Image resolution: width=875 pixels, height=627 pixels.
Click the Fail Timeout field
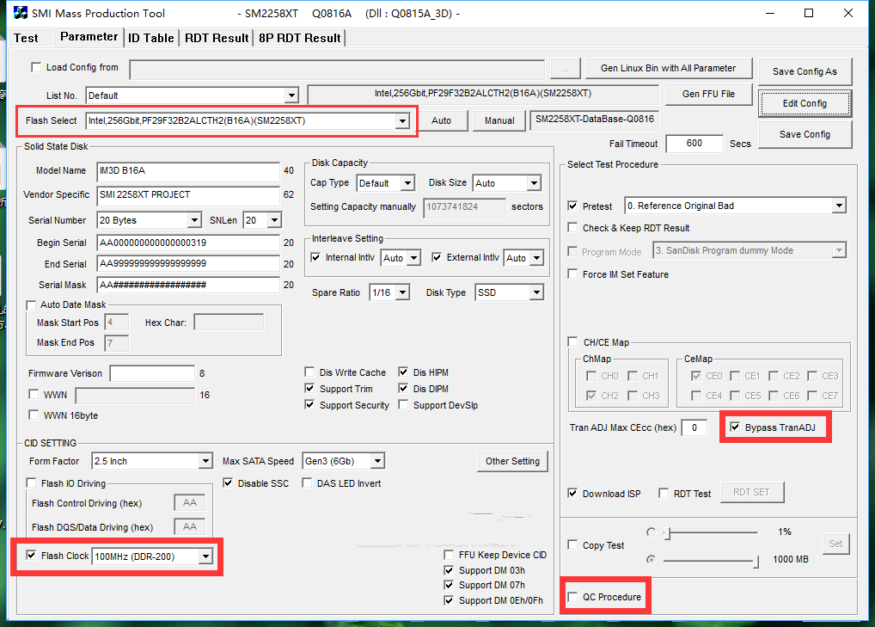tap(694, 144)
